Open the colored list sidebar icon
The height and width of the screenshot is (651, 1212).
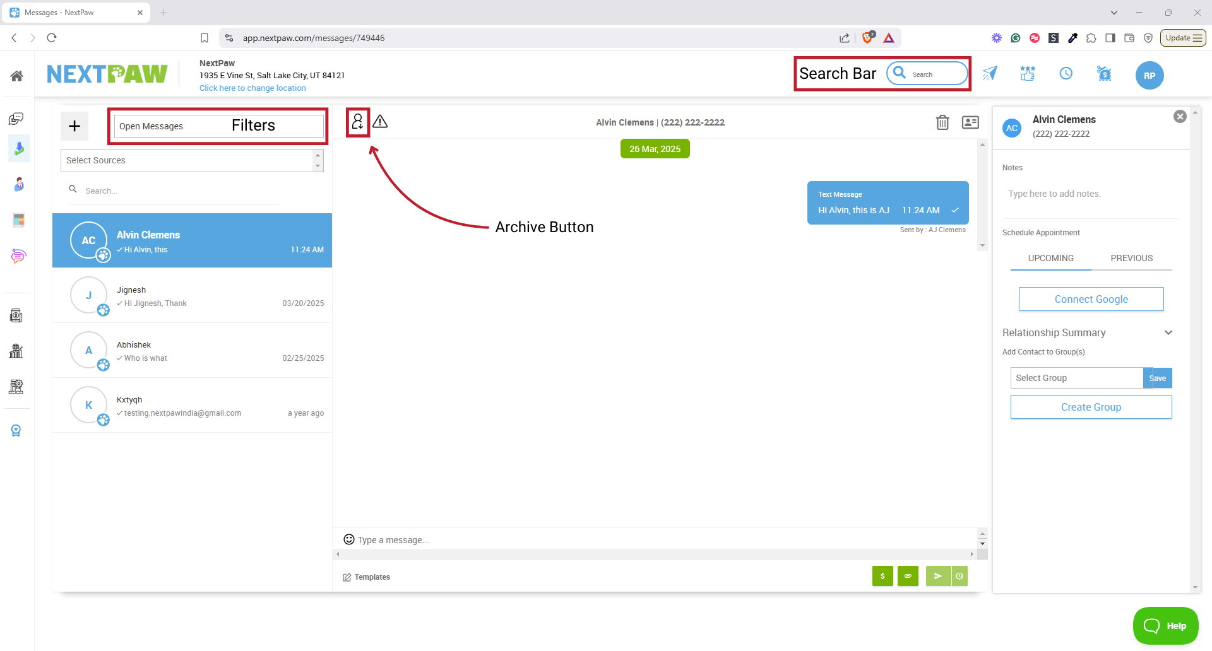tap(18, 220)
